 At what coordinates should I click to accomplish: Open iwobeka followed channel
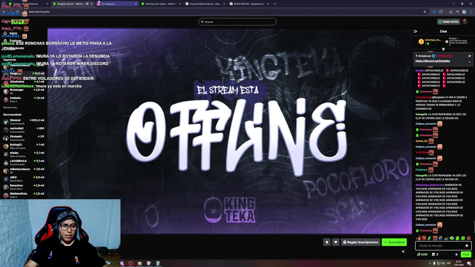click(24, 99)
